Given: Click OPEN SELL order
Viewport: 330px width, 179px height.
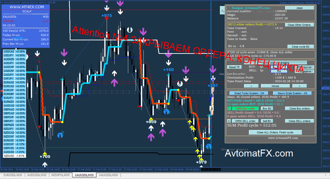Looking at the screenshot, I should [x=245, y=121].
